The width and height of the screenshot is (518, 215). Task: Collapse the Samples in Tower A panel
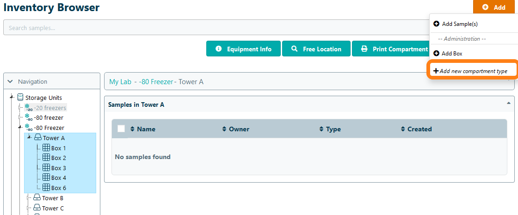[x=509, y=103]
